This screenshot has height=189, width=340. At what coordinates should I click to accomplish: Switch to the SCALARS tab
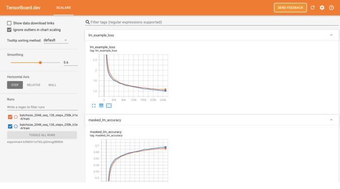pos(64,8)
